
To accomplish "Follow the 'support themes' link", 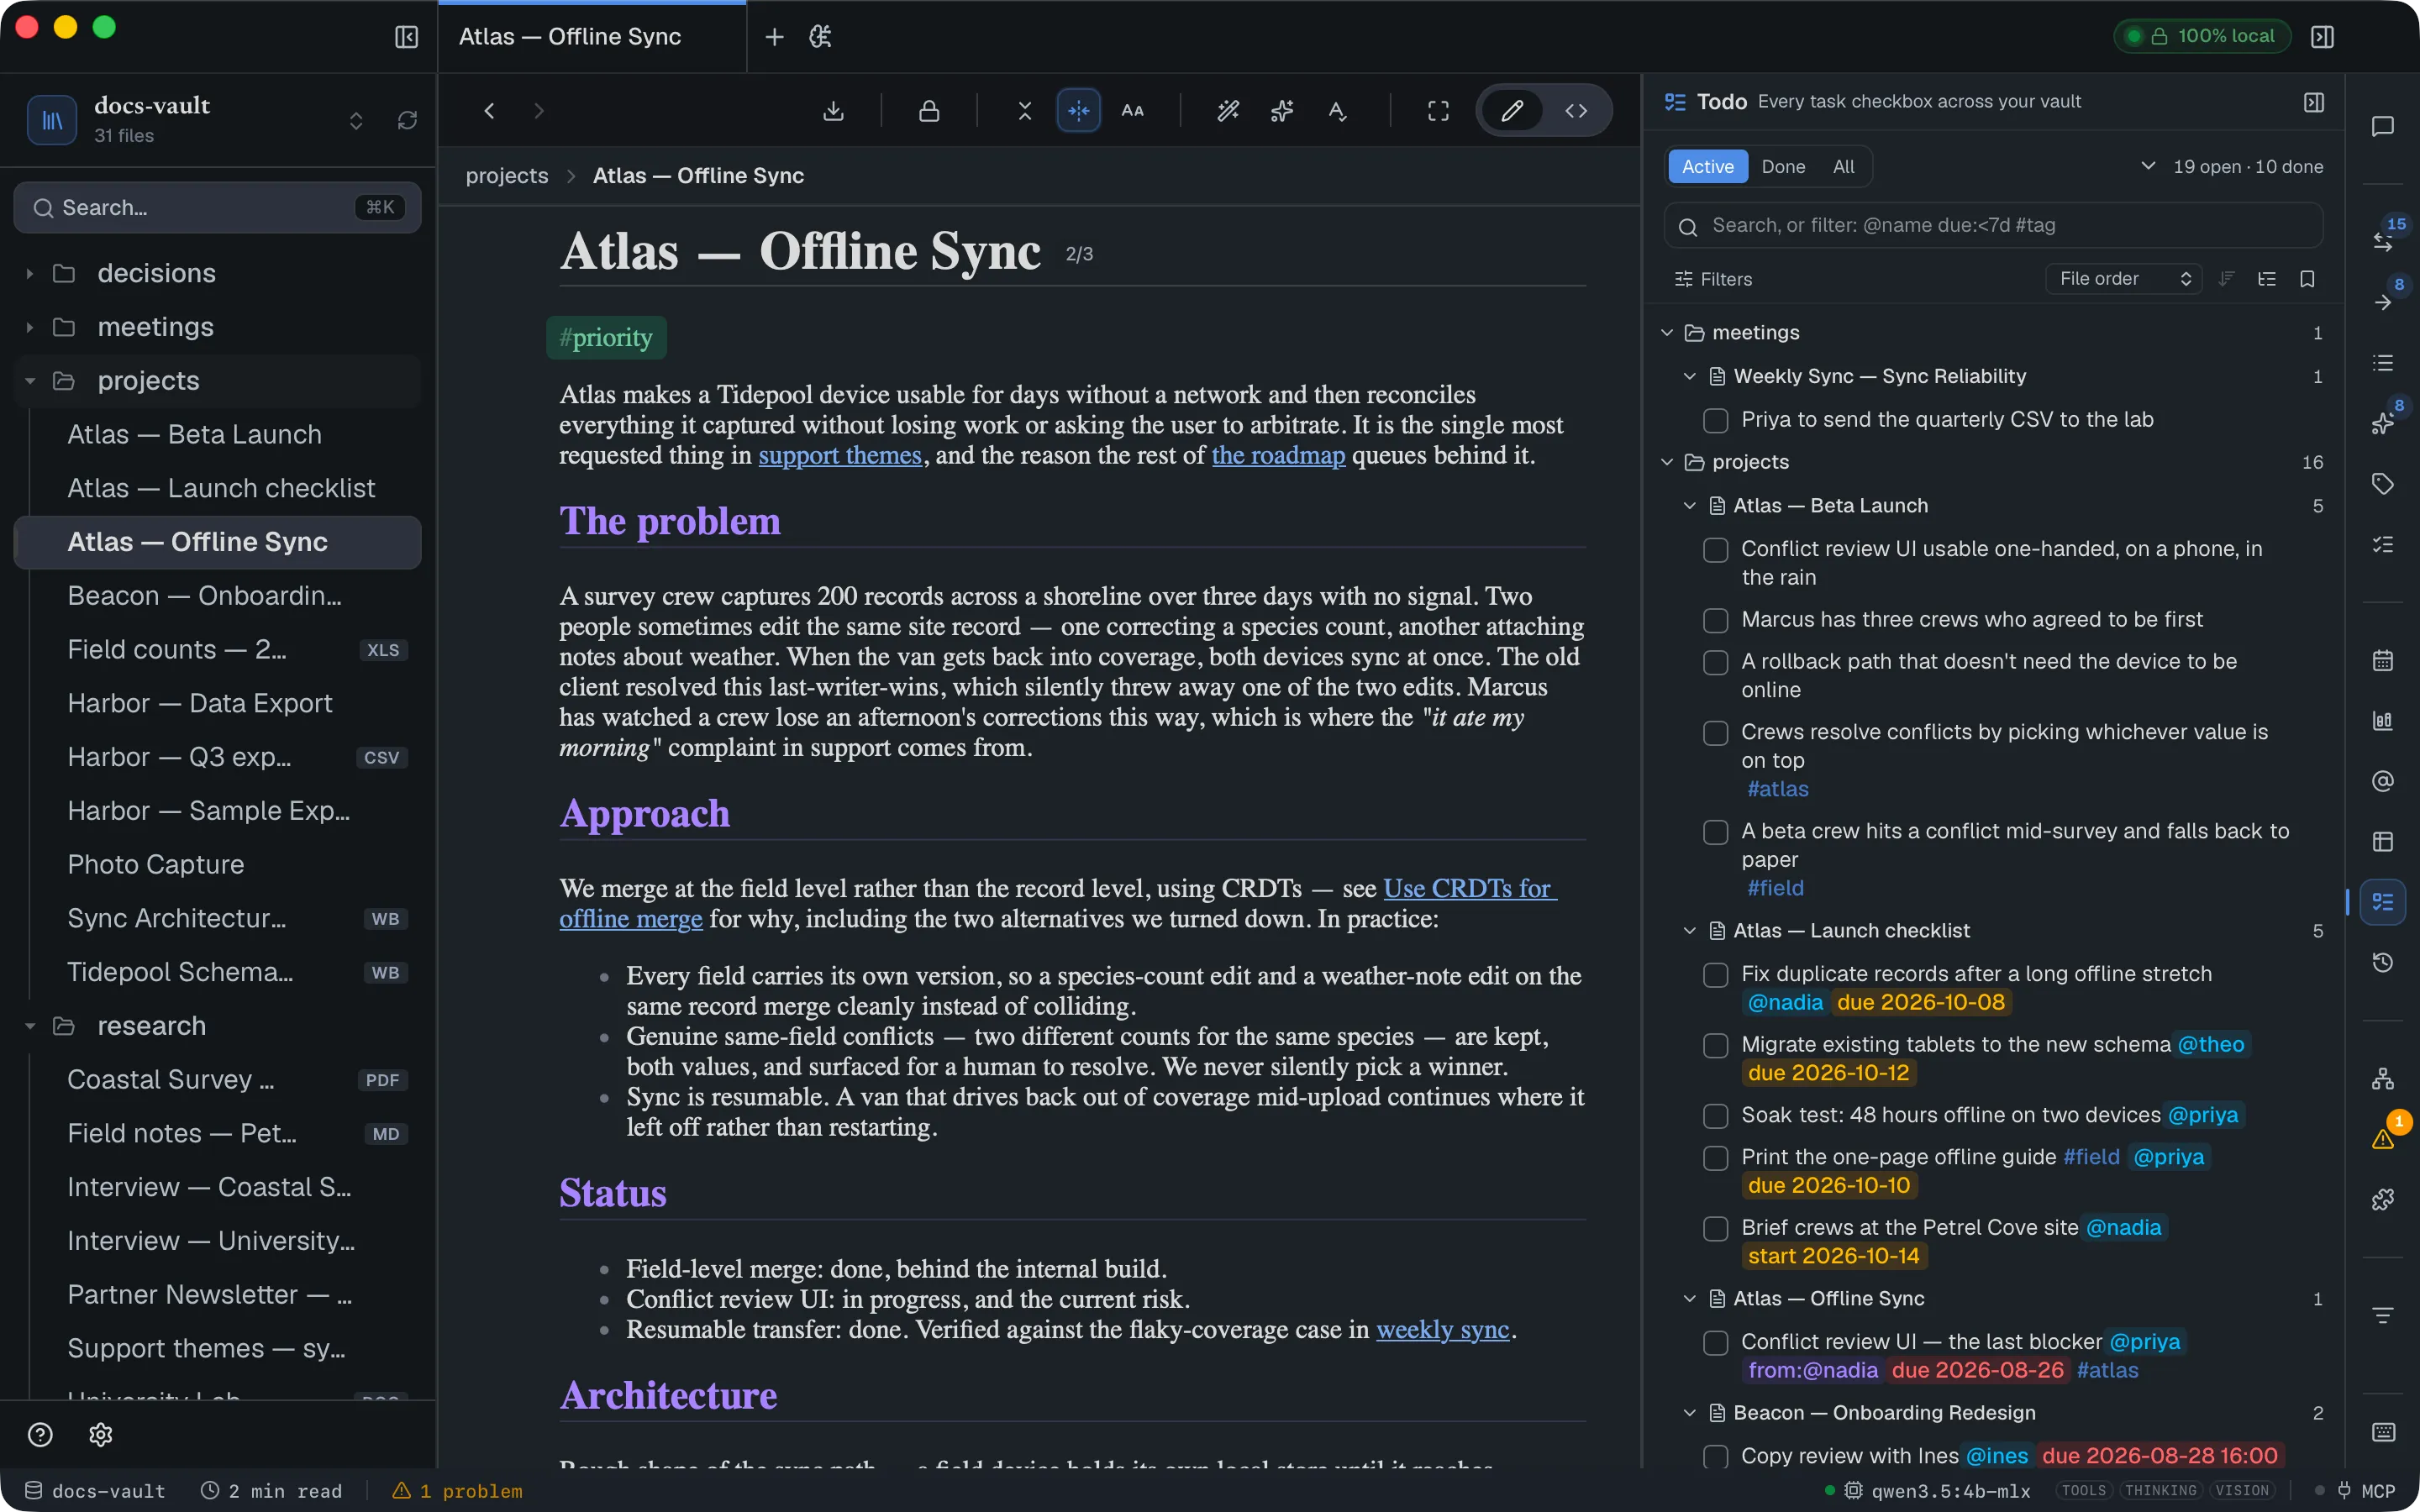I will coord(840,455).
